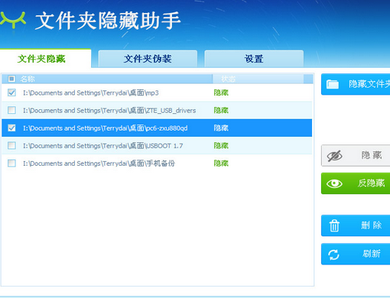The image size is (390, 298).
Task: Check the 手机备份 folder checkbox
Action: pos(11,163)
